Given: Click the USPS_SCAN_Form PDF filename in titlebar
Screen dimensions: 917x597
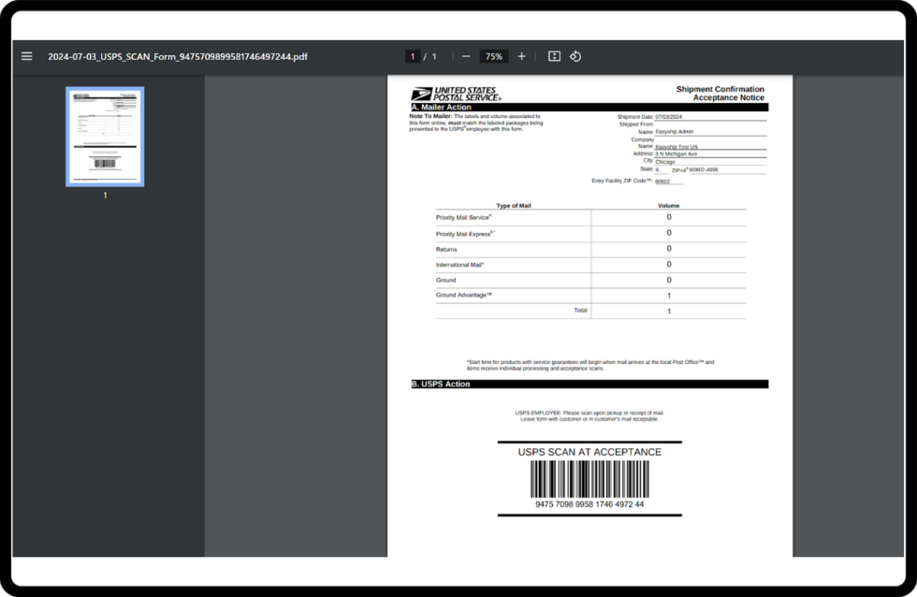Looking at the screenshot, I should [177, 56].
